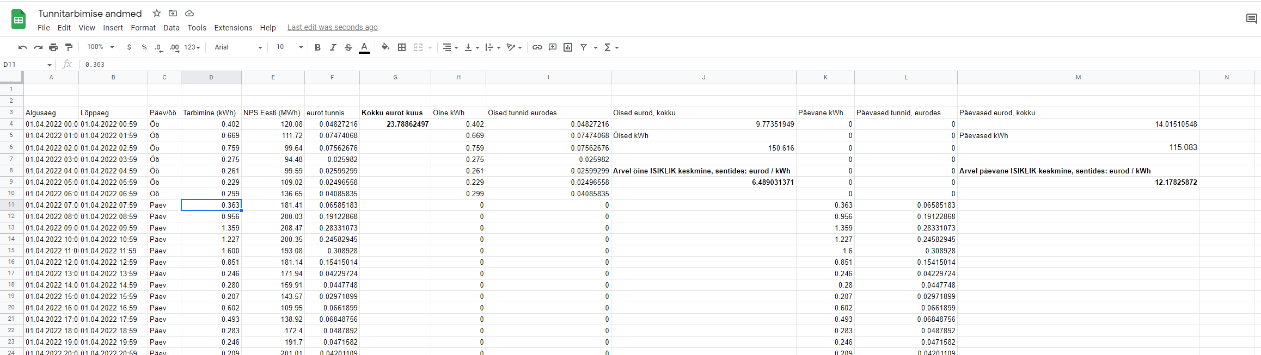This screenshot has height=355, width=1261.
Task: Click the Print icon
Action: tap(53, 47)
